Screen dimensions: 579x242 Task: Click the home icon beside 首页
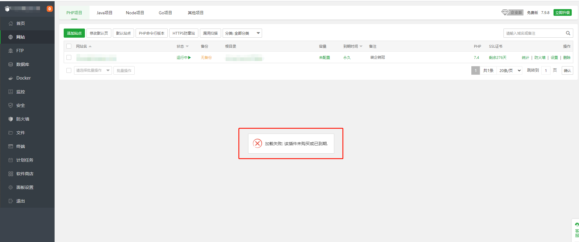pyautogui.click(x=11, y=23)
